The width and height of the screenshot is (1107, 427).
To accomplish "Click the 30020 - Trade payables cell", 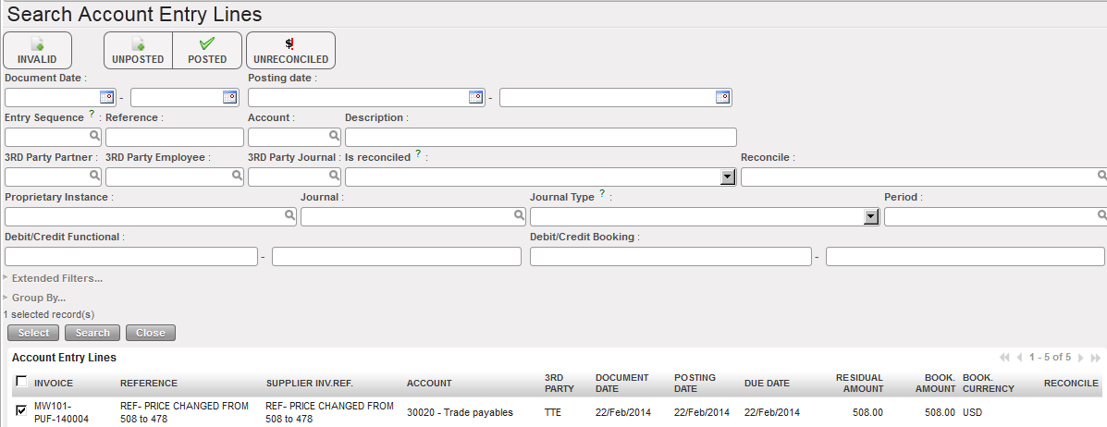I will point(460,412).
